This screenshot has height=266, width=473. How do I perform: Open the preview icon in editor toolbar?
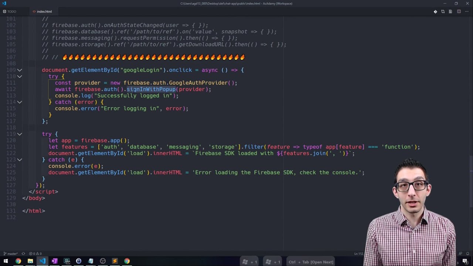point(450,11)
